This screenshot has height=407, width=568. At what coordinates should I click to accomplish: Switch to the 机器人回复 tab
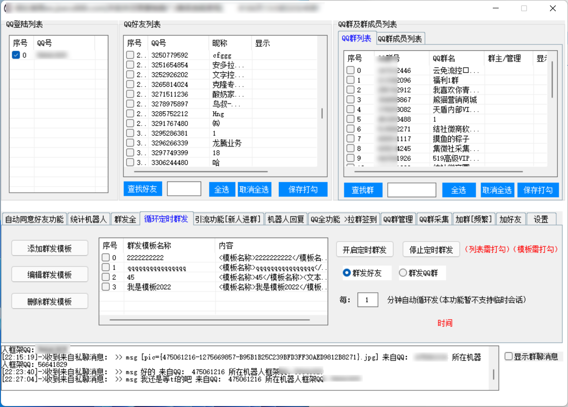pyautogui.click(x=286, y=220)
